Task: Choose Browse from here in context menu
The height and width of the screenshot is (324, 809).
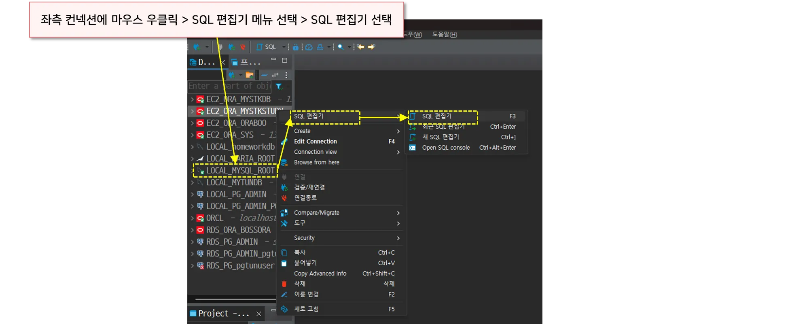Action: coord(341,163)
